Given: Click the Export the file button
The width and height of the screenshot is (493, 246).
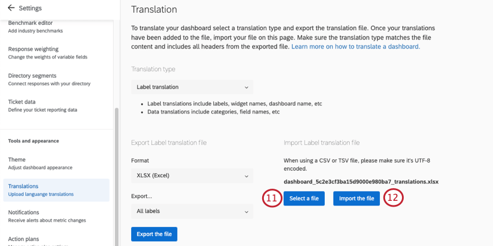Looking at the screenshot, I should click(x=154, y=234).
